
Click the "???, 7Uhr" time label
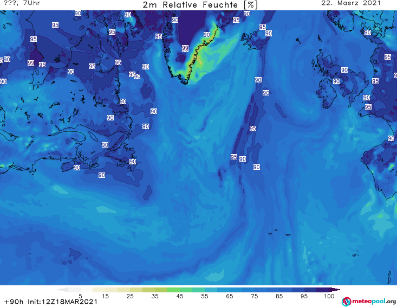(x=22, y=3)
